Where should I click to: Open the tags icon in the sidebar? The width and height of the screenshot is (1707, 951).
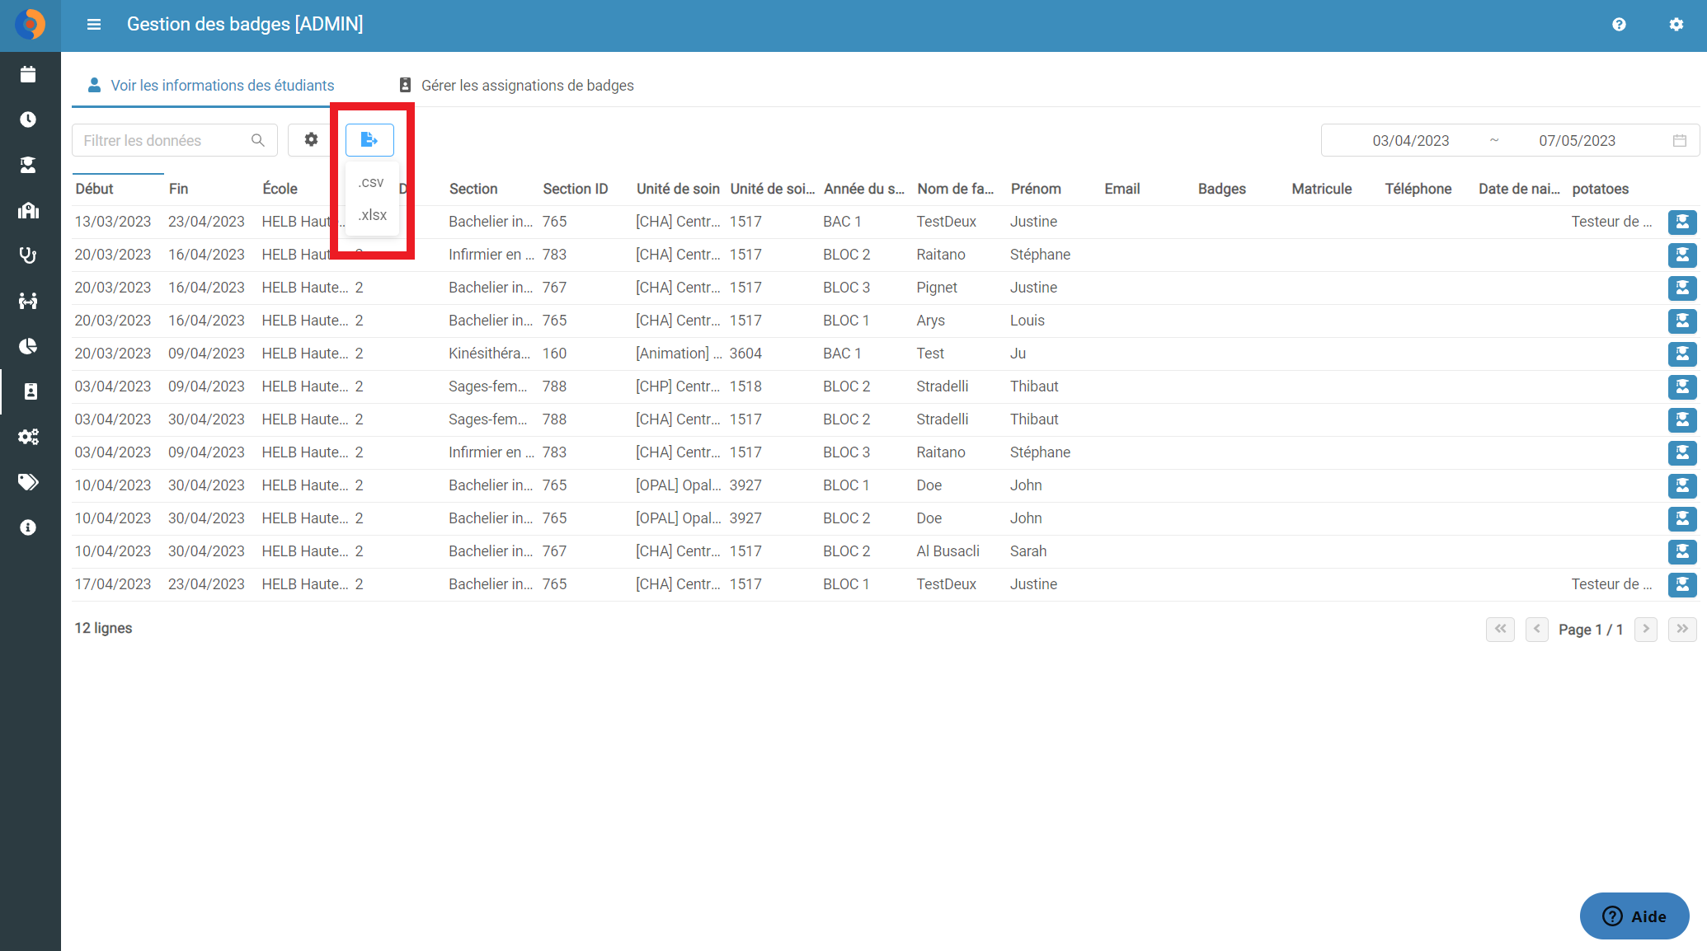coord(28,482)
